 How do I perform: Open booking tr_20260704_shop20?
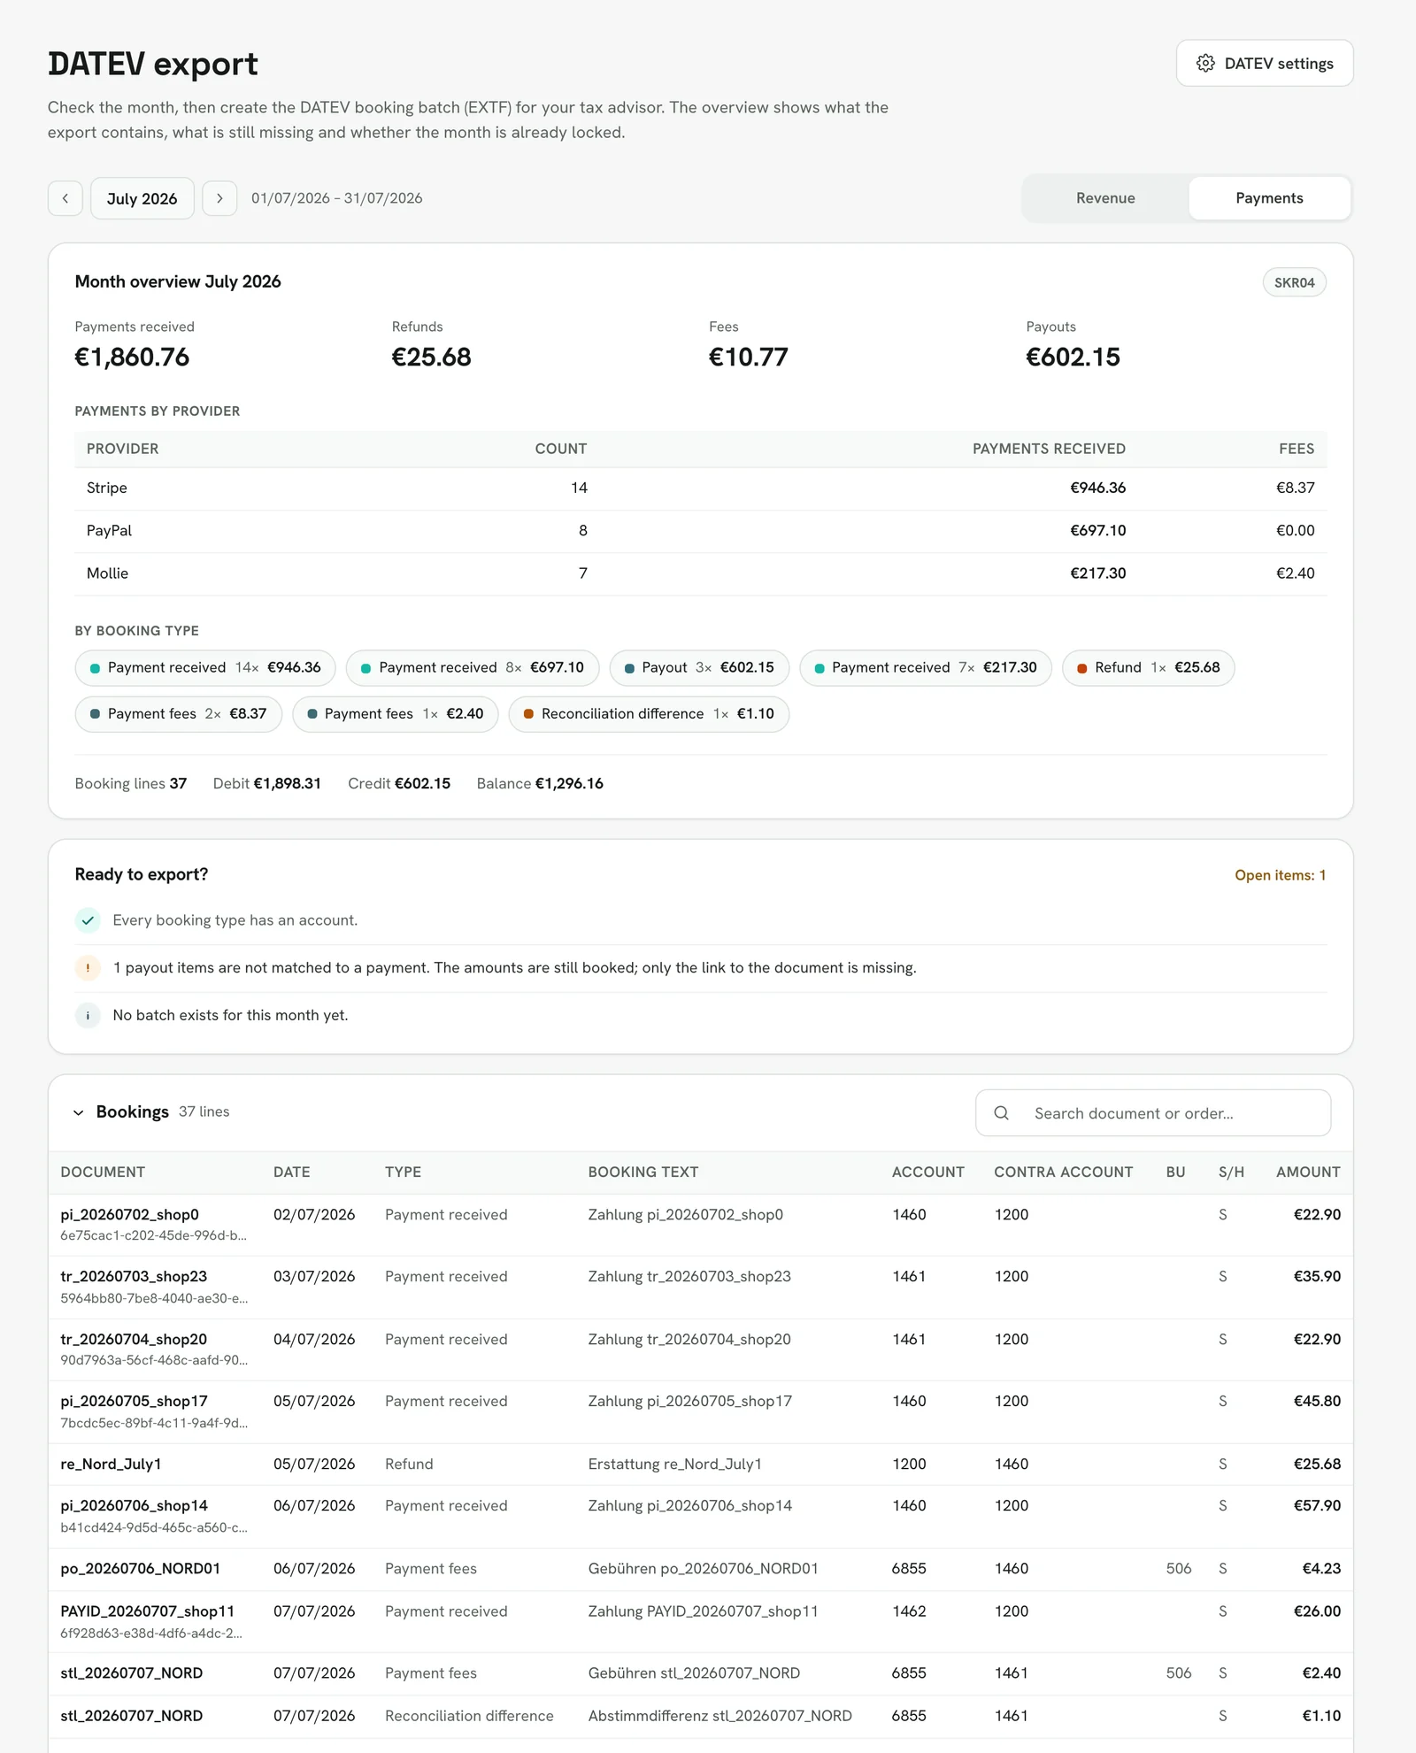(x=701, y=1349)
